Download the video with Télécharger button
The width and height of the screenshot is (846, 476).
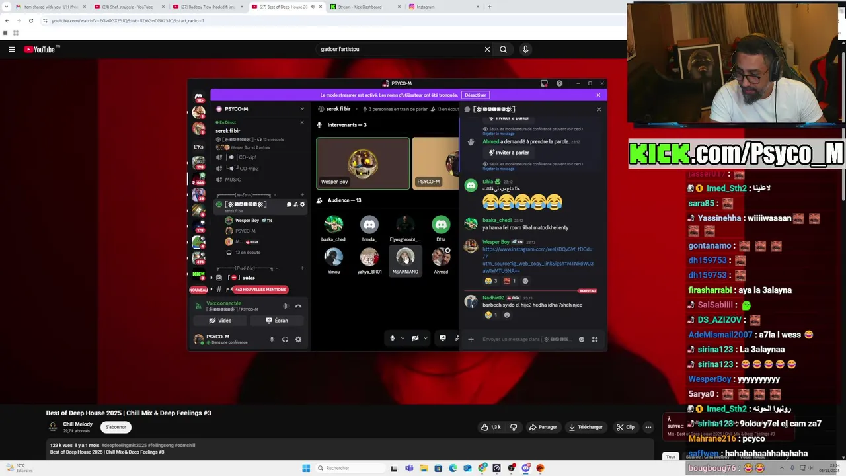tap(586, 427)
